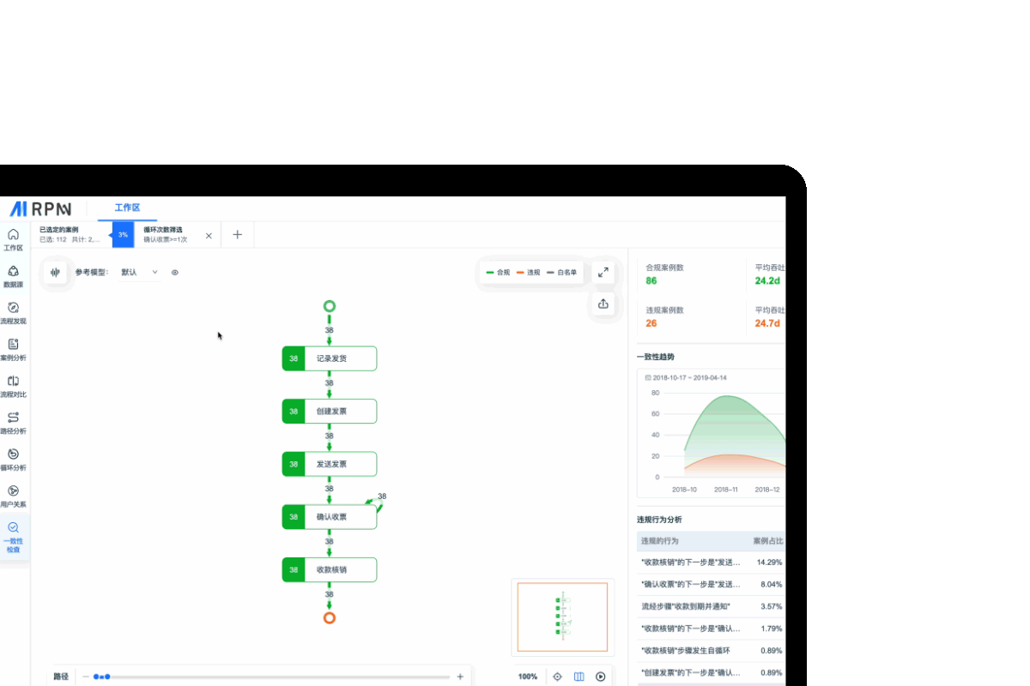
Task: Open the 参考模型 默认 dropdown
Action: (x=140, y=273)
